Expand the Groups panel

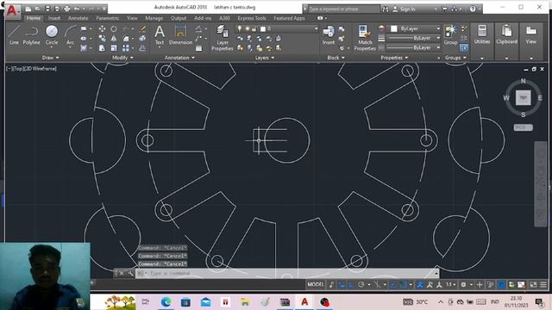point(455,58)
